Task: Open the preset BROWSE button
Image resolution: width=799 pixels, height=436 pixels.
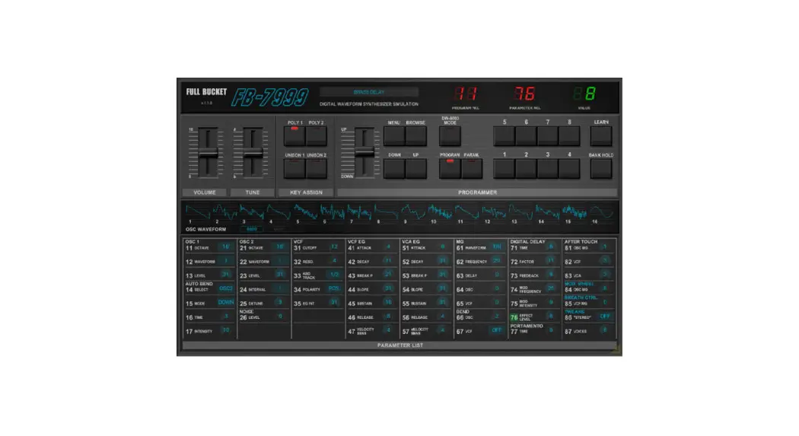Action: pyautogui.click(x=415, y=136)
